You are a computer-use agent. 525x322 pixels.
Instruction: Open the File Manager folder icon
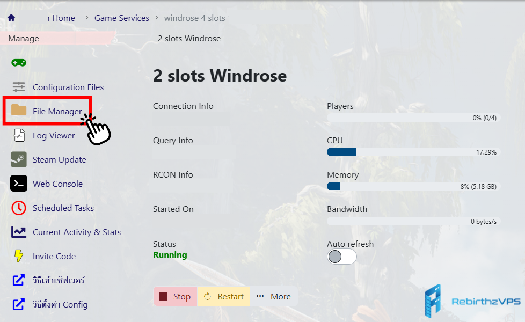19,111
